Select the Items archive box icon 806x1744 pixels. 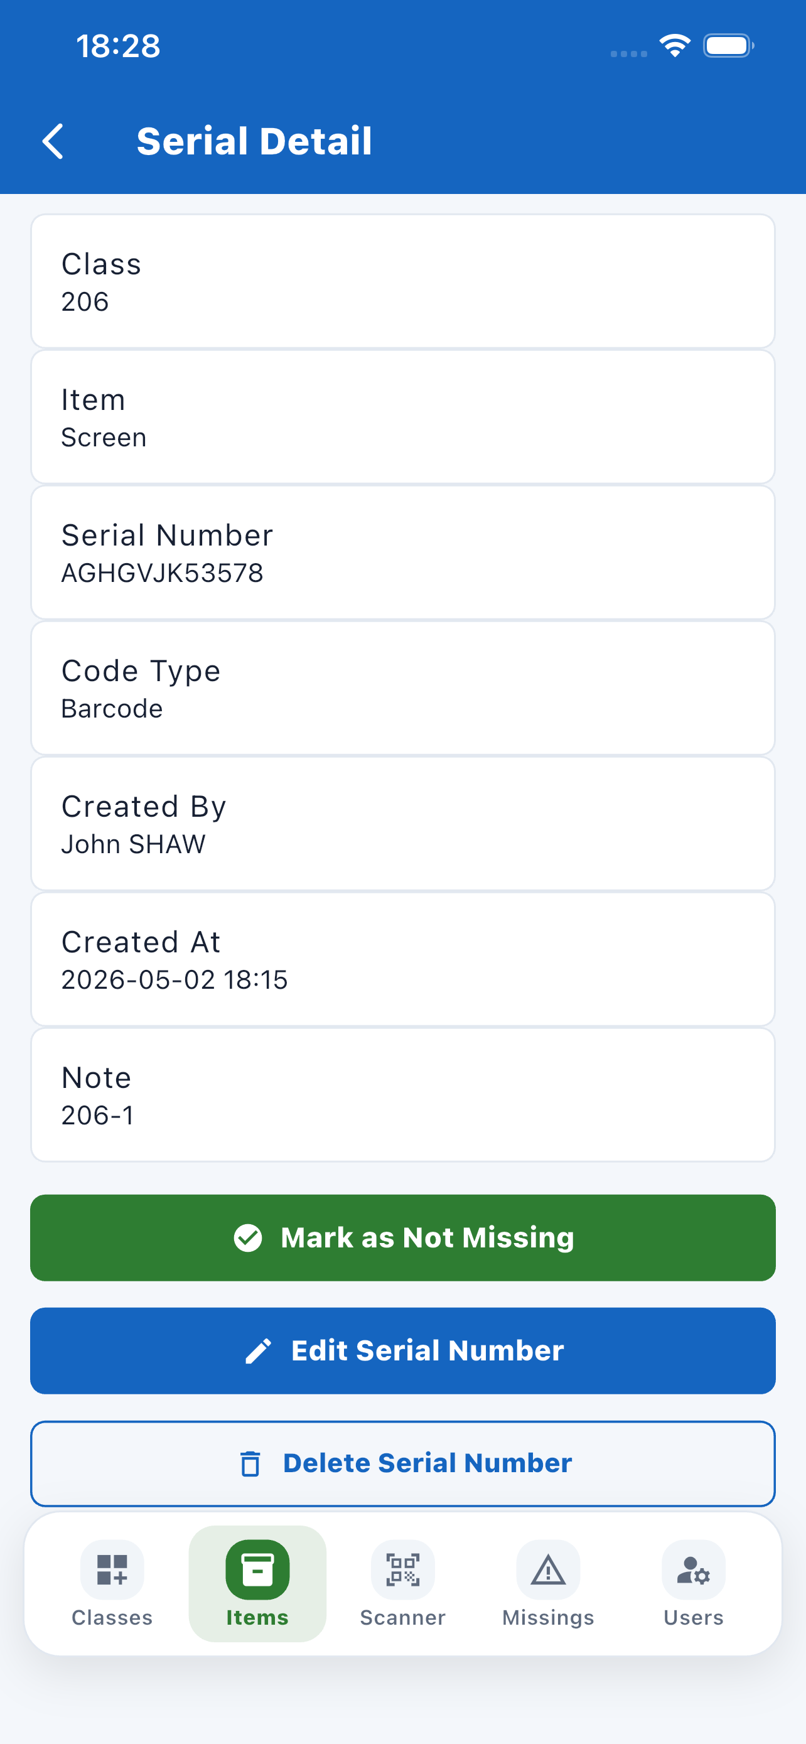(x=257, y=1569)
